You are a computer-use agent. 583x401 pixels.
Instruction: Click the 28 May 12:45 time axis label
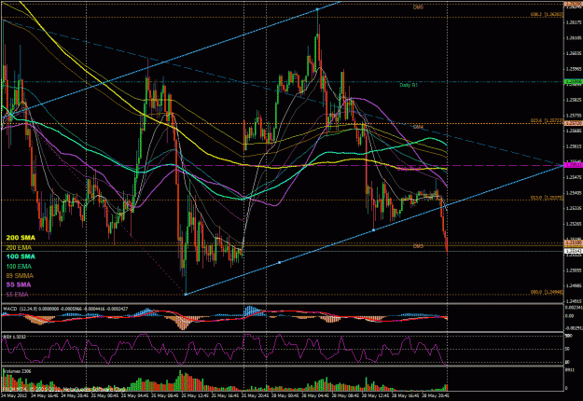click(376, 395)
